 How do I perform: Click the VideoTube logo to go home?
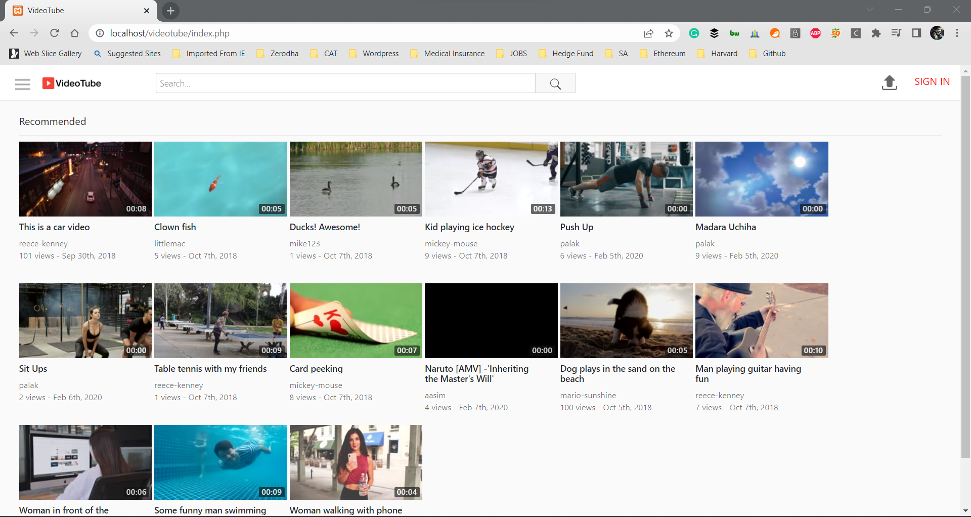(x=71, y=83)
